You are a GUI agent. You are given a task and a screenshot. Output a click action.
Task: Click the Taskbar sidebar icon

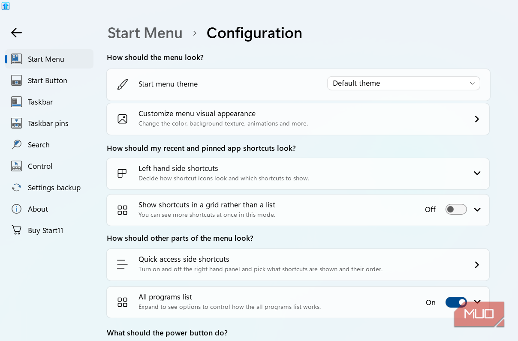click(x=16, y=102)
